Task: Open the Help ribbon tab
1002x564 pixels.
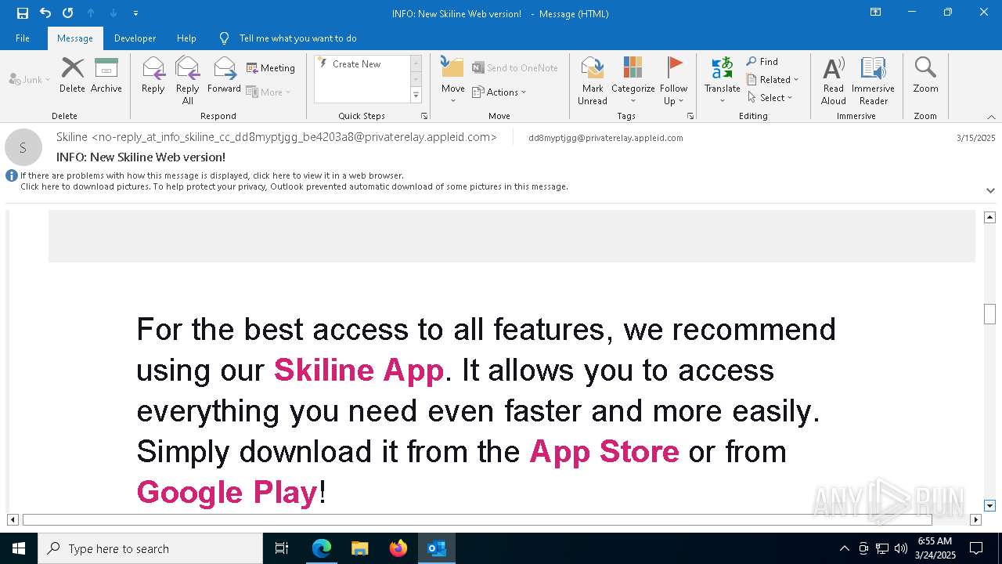Action: pyautogui.click(x=186, y=38)
